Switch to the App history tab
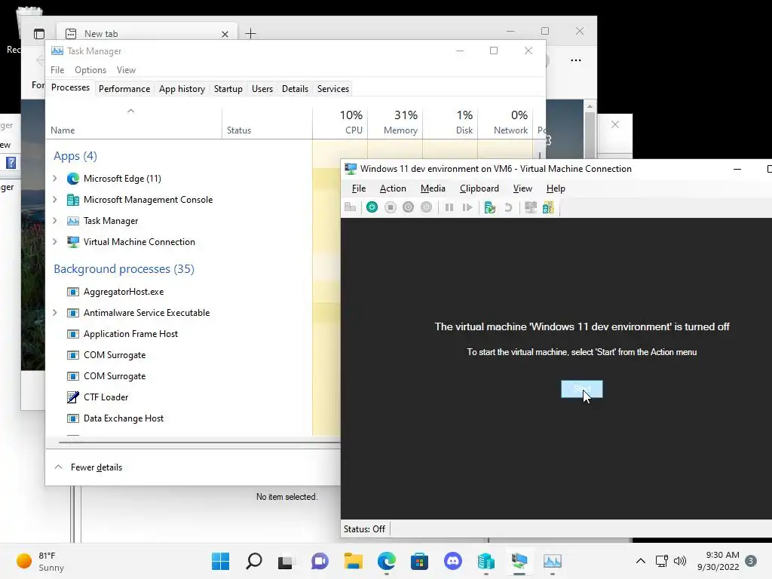This screenshot has height=579, width=772. click(182, 89)
